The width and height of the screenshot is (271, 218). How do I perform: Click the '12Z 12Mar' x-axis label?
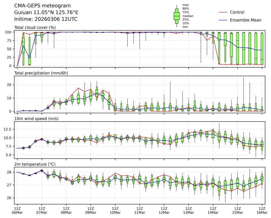pyautogui.click(x=164, y=211)
